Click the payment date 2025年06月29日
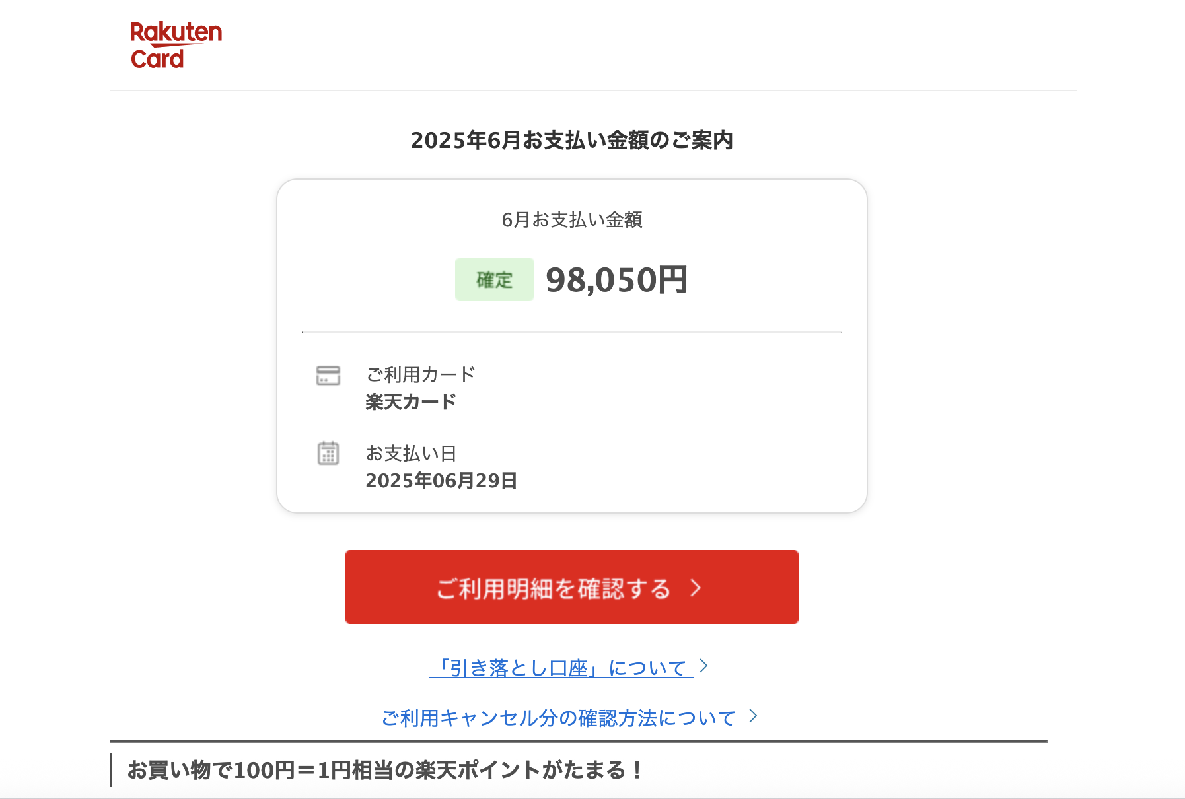This screenshot has height=799, width=1185. point(441,481)
